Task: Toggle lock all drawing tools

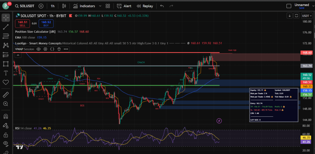Action: (x=6, y=135)
